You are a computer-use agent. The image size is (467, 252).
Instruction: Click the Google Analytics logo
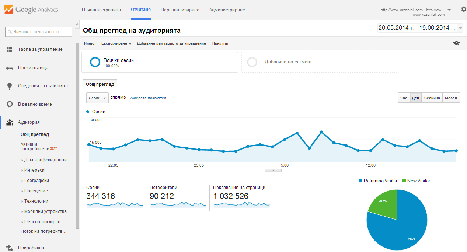coord(31,10)
